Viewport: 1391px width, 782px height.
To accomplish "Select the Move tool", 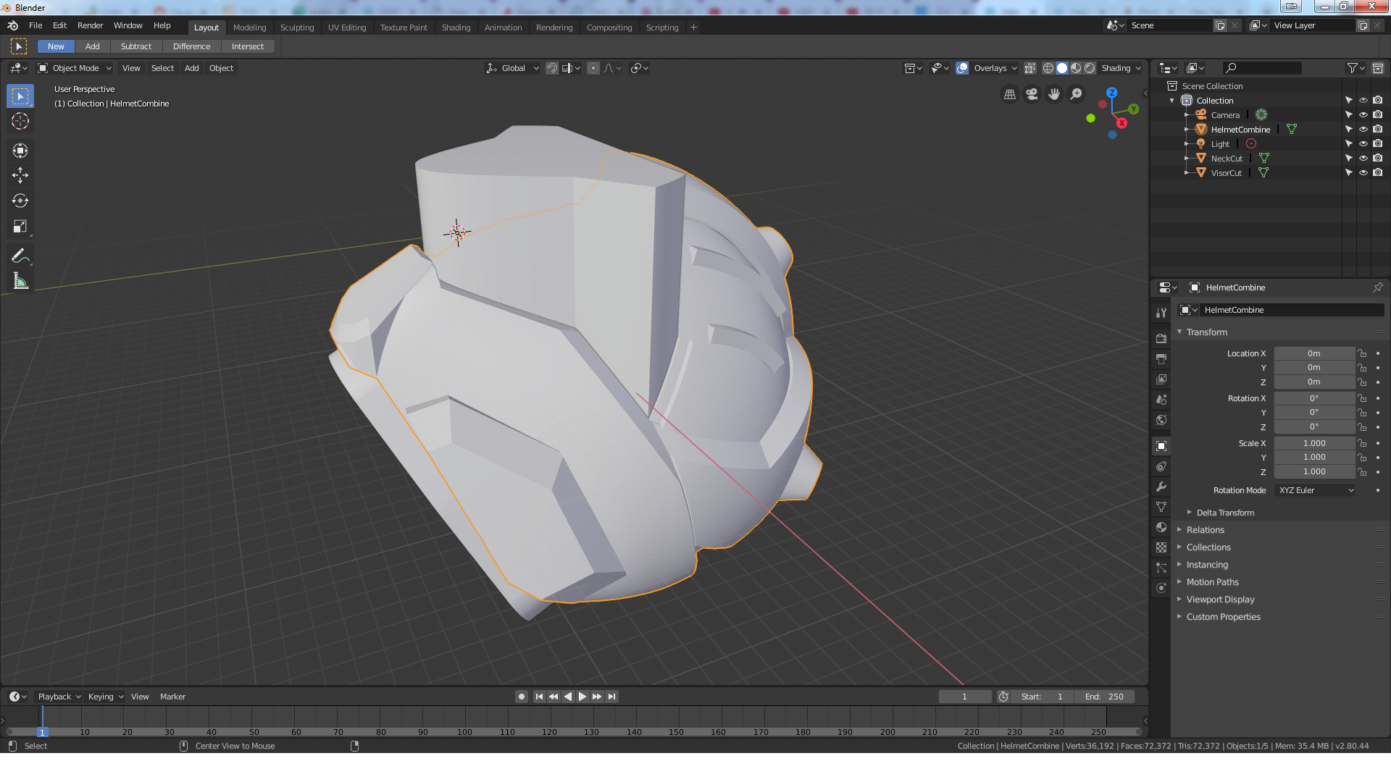I will 20,175.
